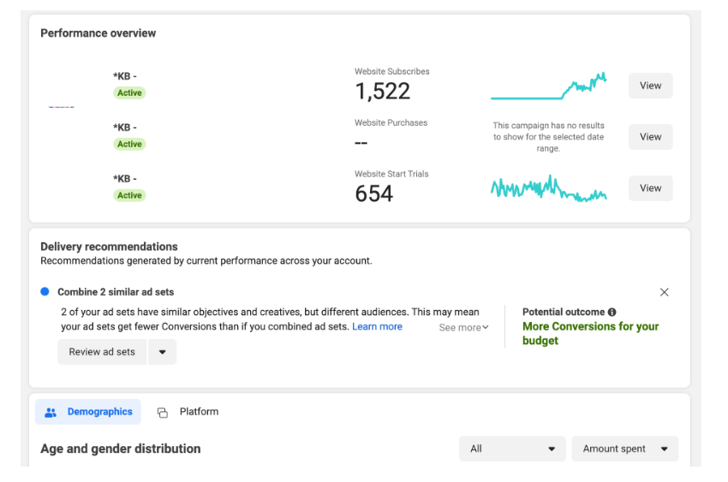View the Website Subscribes campaign
The image size is (728, 482).
click(650, 86)
